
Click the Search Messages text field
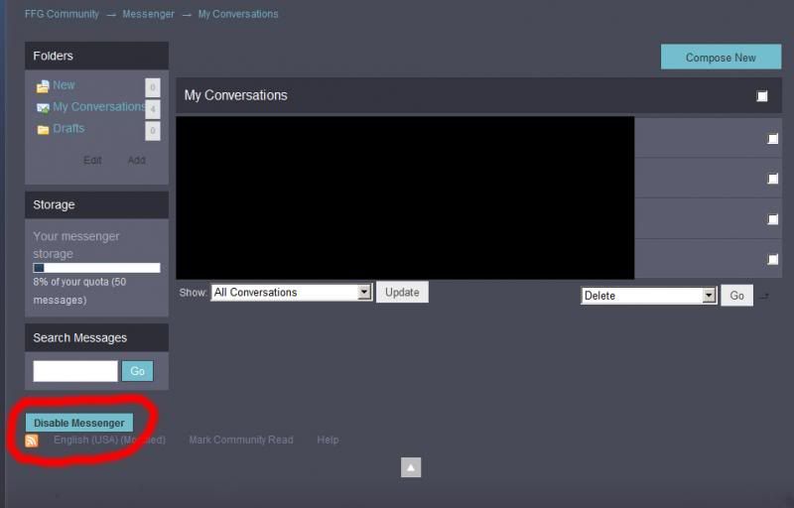pyautogui.click(x=75, y=371)
